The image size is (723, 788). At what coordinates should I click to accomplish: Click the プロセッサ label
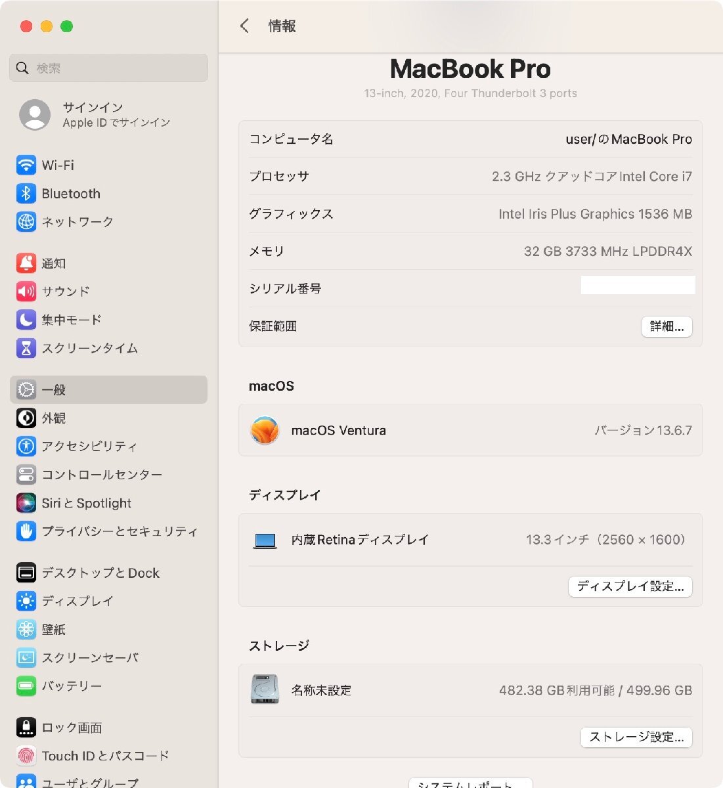[x=279, y=177]
